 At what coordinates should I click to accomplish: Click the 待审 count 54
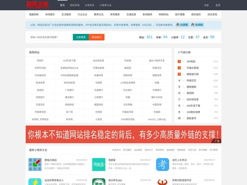click(x=165, y=37)
